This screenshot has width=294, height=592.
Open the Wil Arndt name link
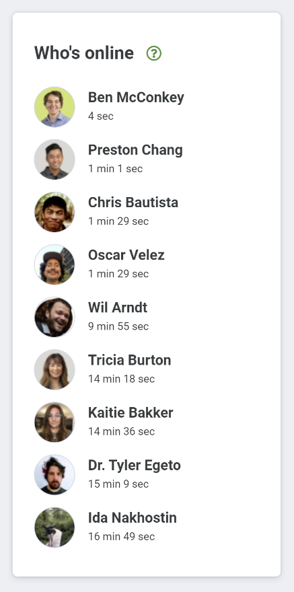[117, 307]
